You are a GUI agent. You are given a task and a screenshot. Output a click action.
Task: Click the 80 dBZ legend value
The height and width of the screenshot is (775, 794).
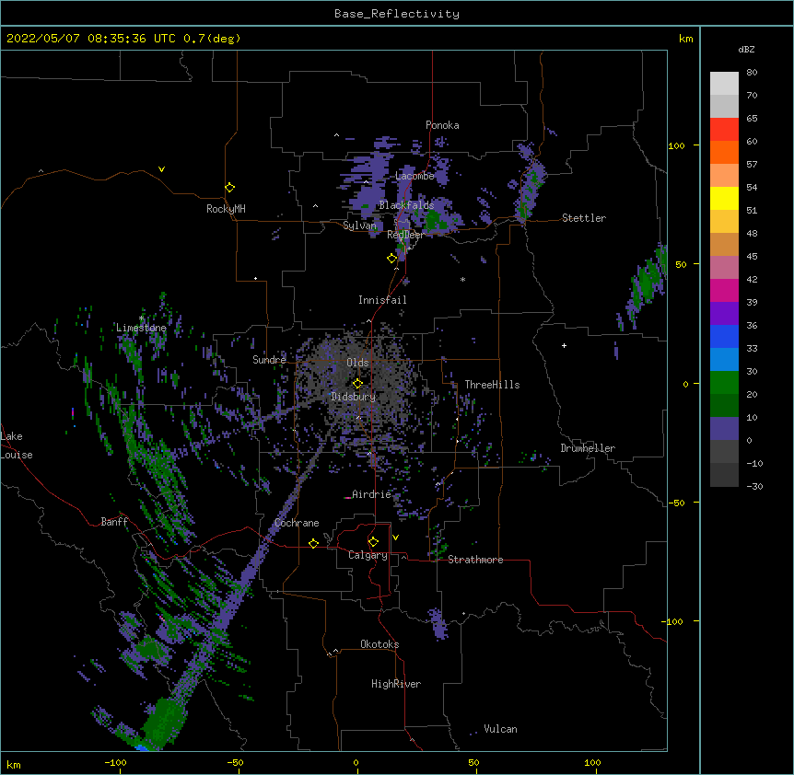coord(752,73)
